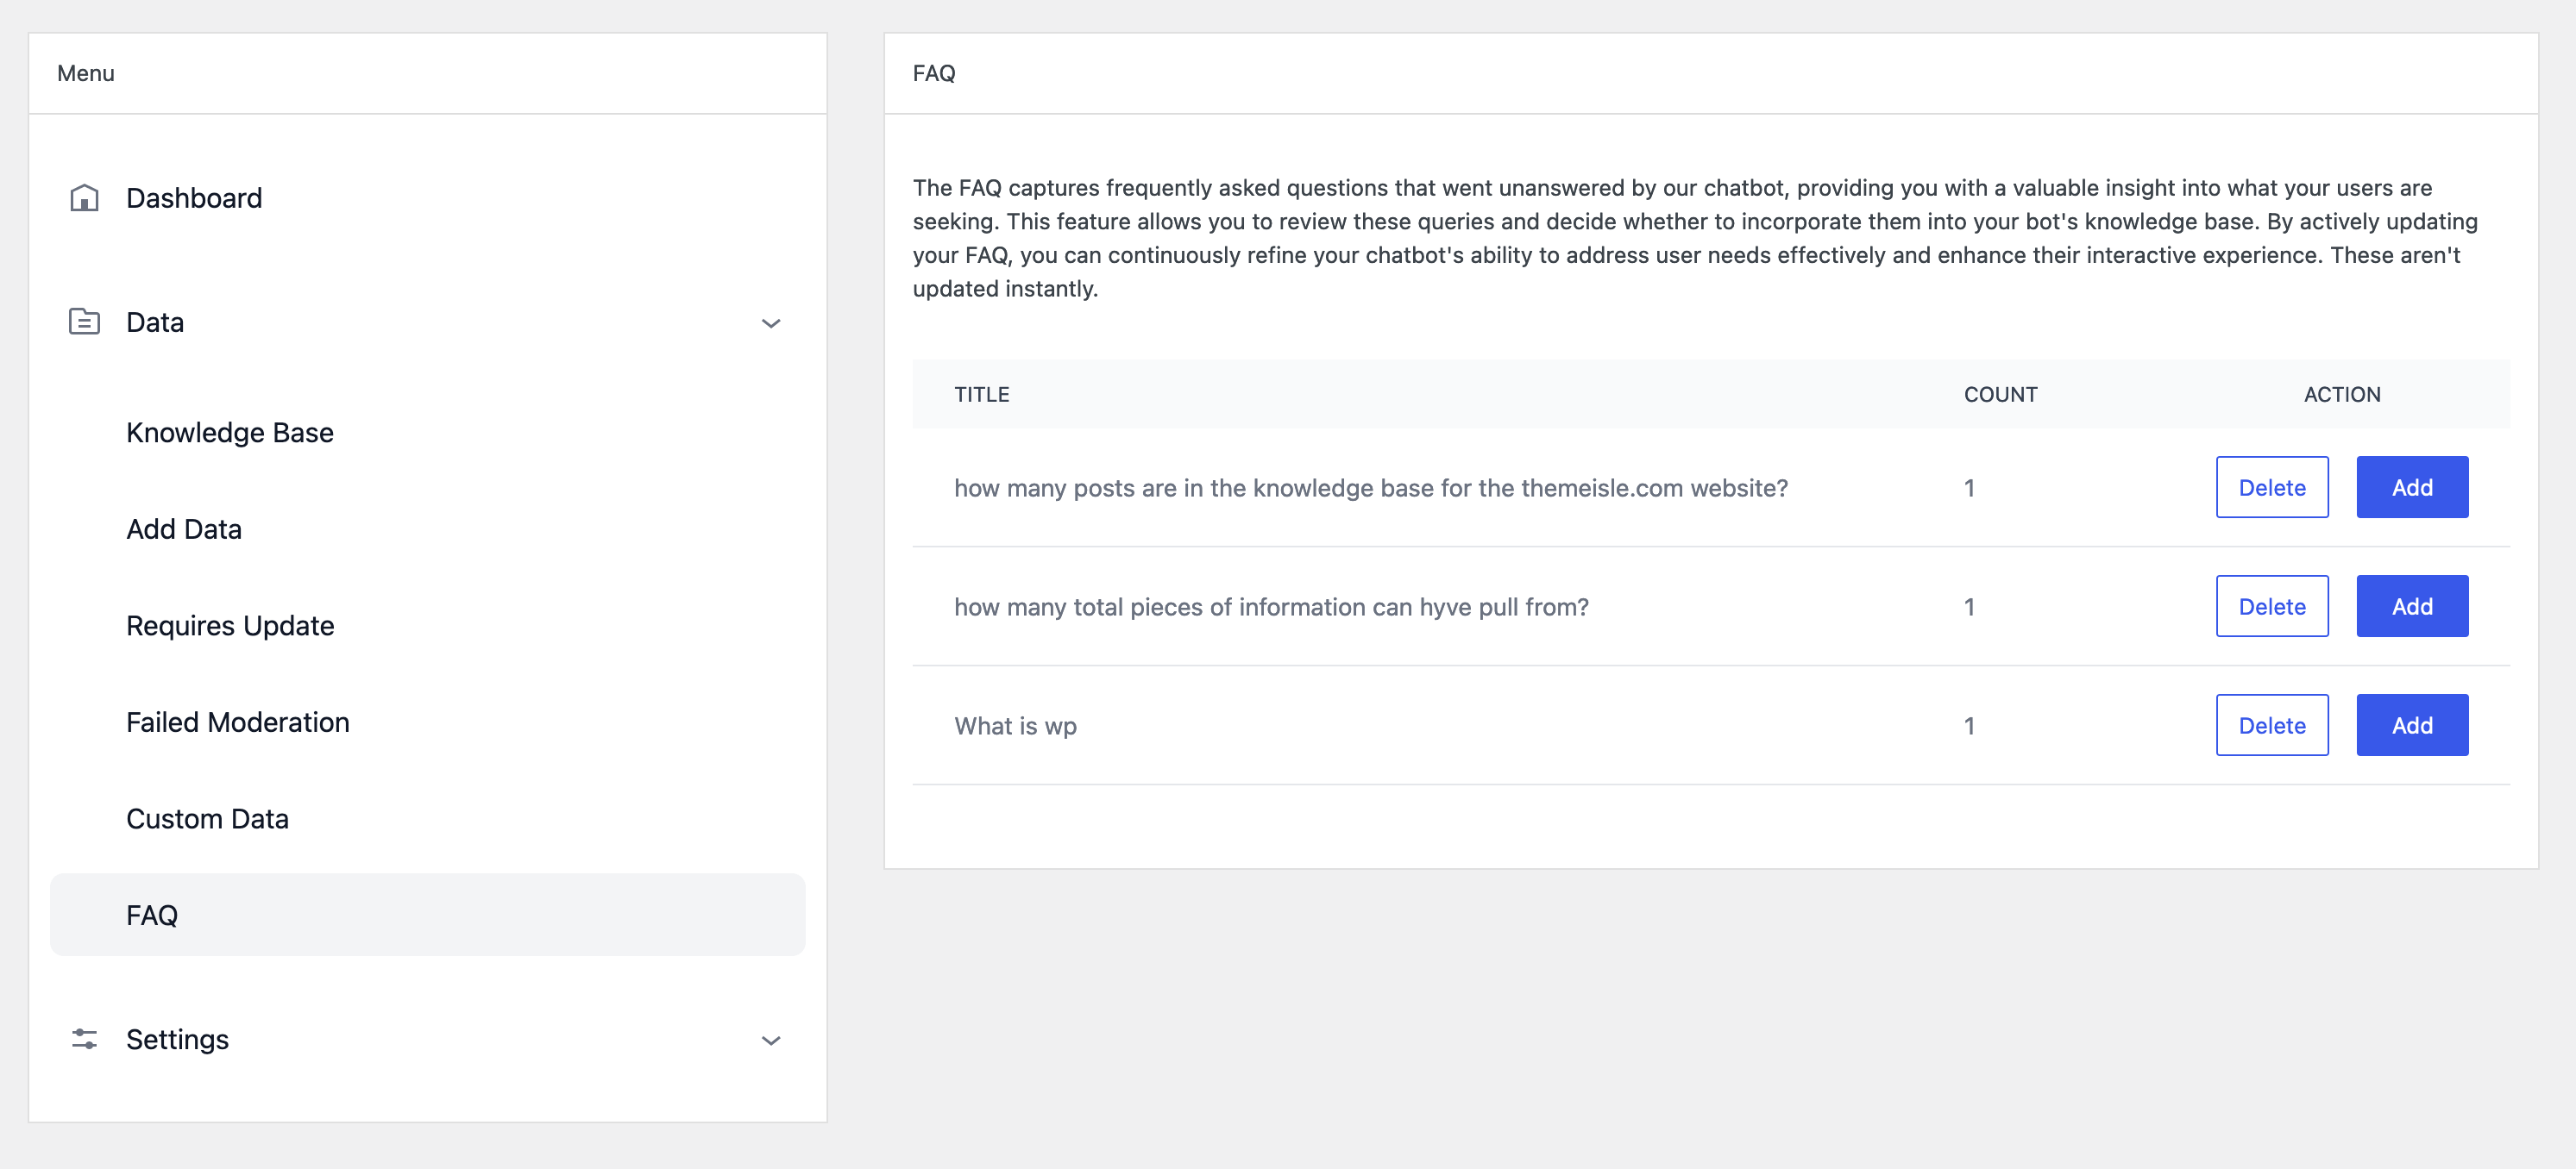Screen dimensions: 2576x1169
Task: Go to Add Data page
Action: click(184, 528)
